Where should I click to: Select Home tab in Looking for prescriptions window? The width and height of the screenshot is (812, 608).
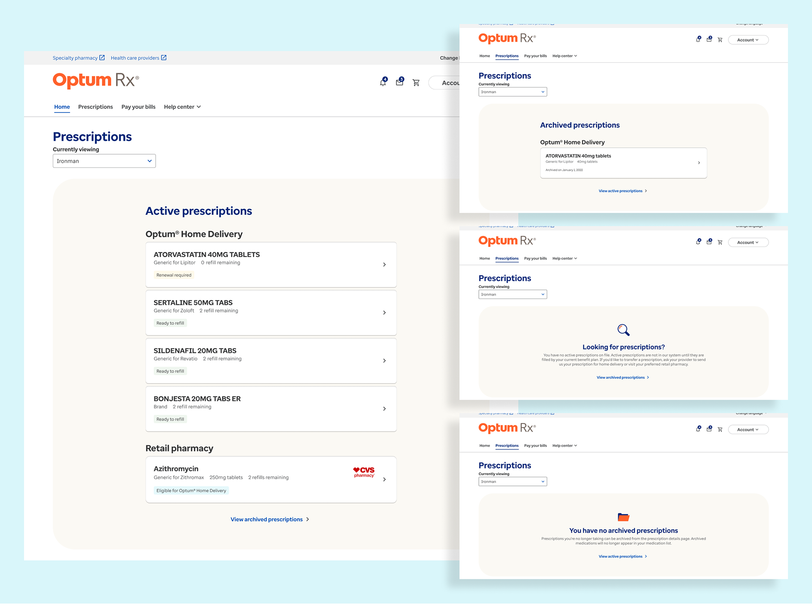click(x=485, y=258)
